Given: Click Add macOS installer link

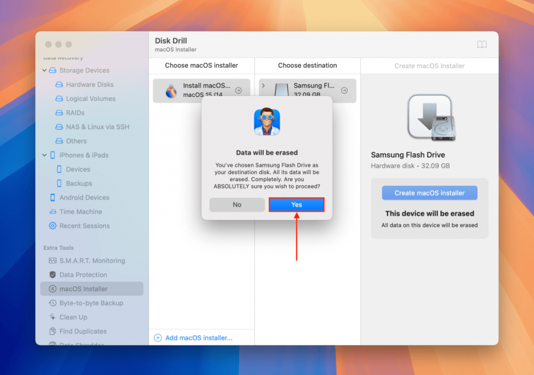Looking at the screenshot, I should click(194, 337).
